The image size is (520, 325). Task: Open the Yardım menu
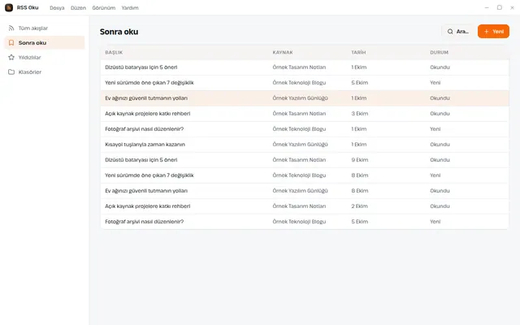point(130,8)
